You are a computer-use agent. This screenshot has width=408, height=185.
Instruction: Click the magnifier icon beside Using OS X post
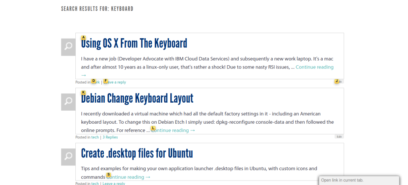pos(68,47)
